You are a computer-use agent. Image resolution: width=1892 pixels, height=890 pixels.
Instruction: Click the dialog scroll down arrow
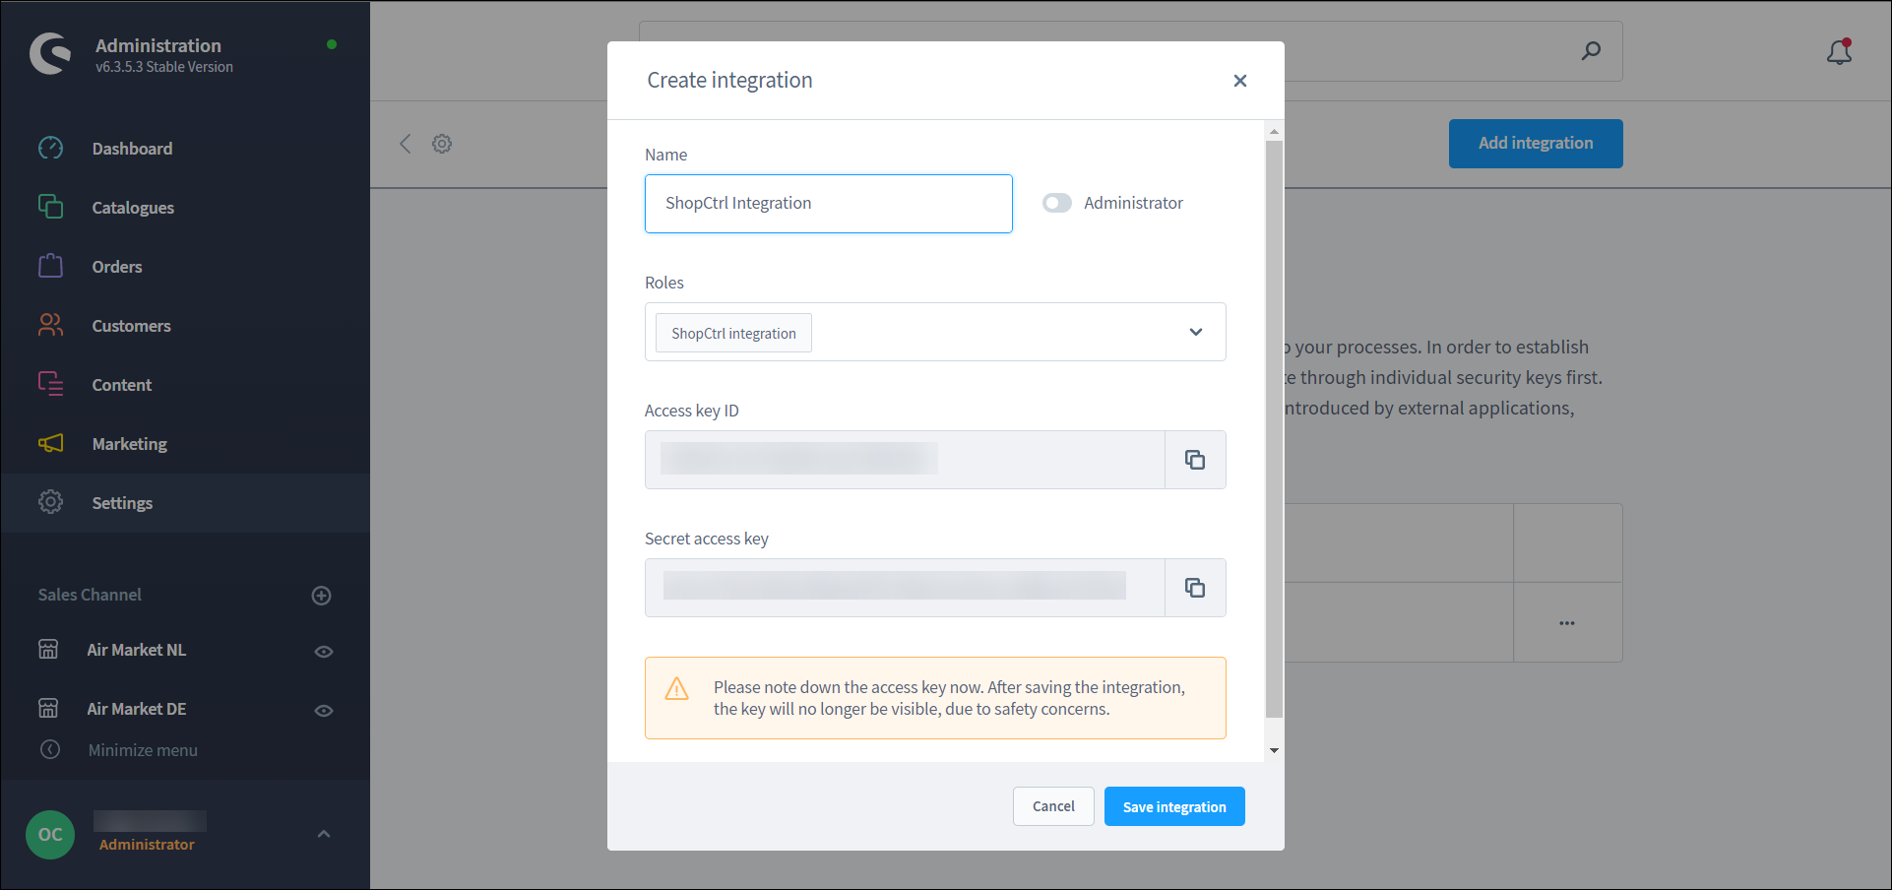click(x=1274, y=750)
